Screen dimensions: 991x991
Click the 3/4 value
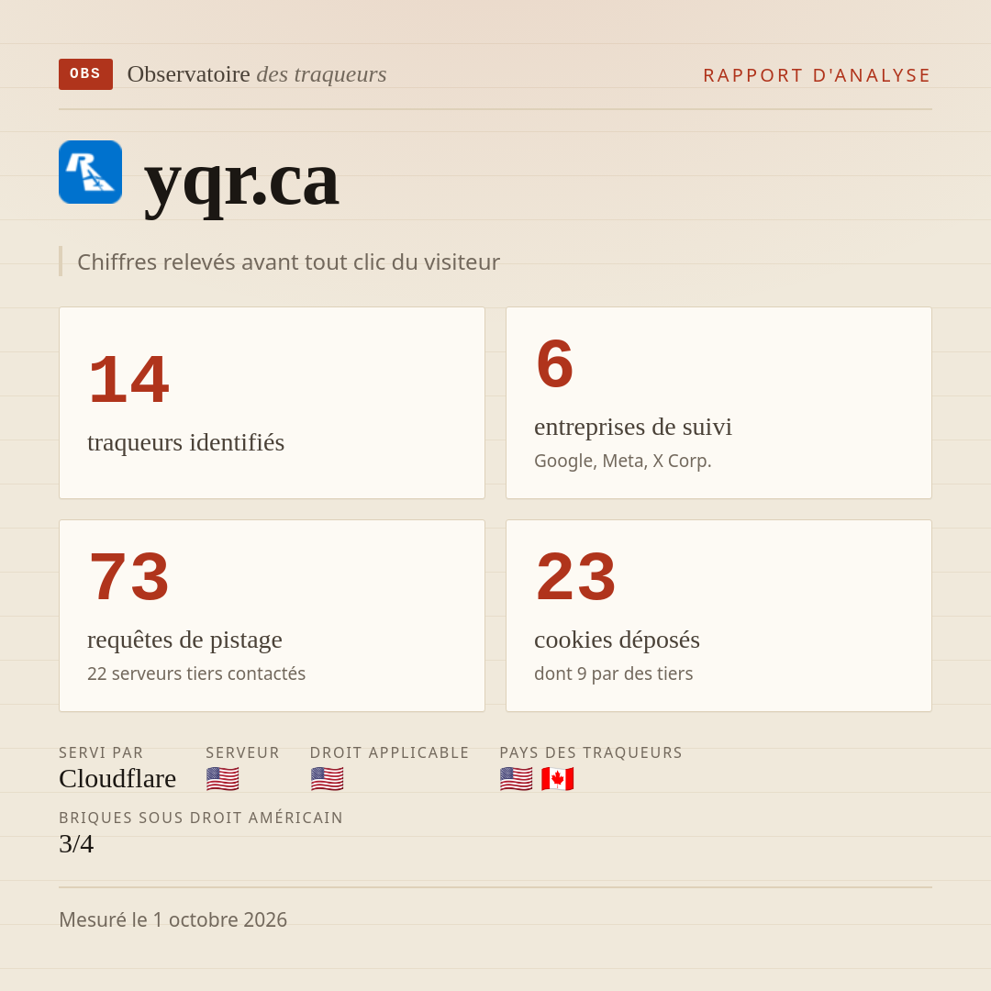76,844
